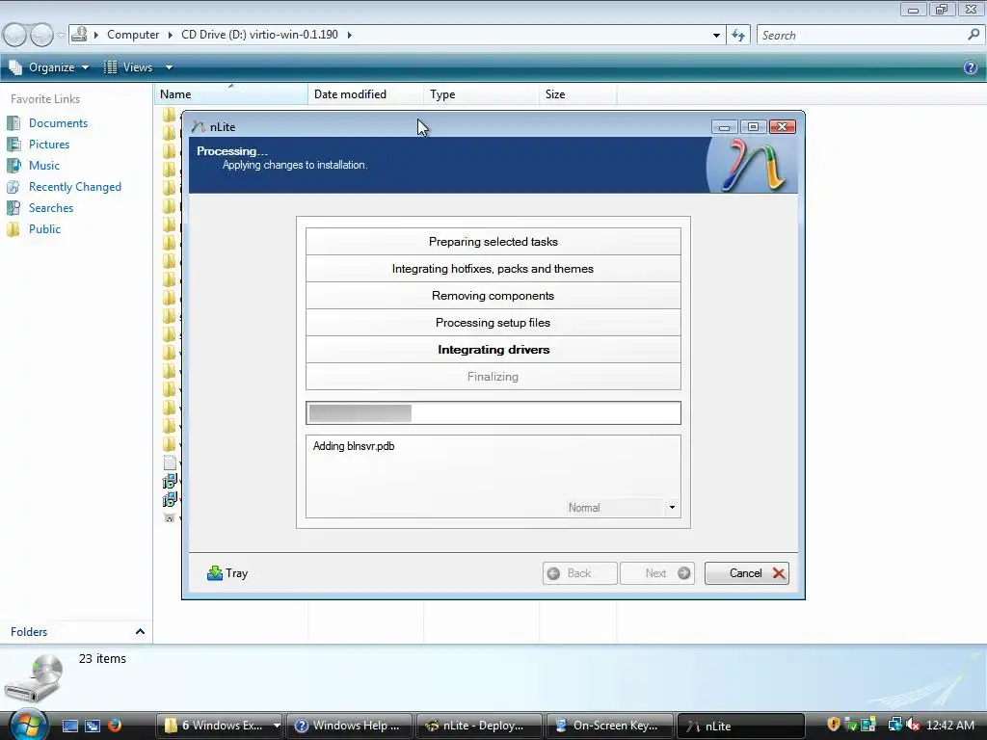The width and height of the screenshot is (987, 740).
Task: Go back in Explorer
Action: click(x=15, y=35)
